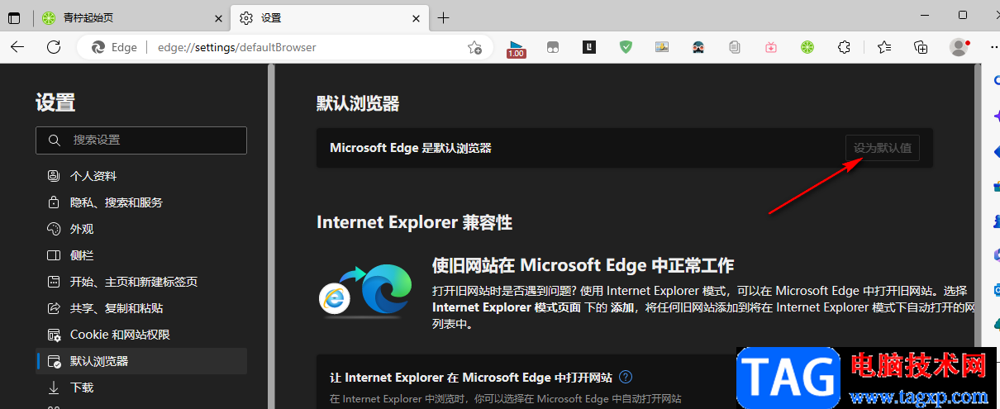Screen dimensions: 1000x409
Task: Open 下载 settings
Action: (141, 388)
